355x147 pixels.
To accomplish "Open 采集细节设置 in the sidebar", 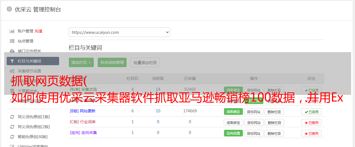I will [x=29, y=71].
